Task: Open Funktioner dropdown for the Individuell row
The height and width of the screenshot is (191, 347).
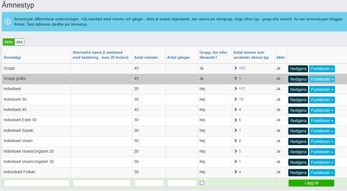Action: (x=322, y=90)
